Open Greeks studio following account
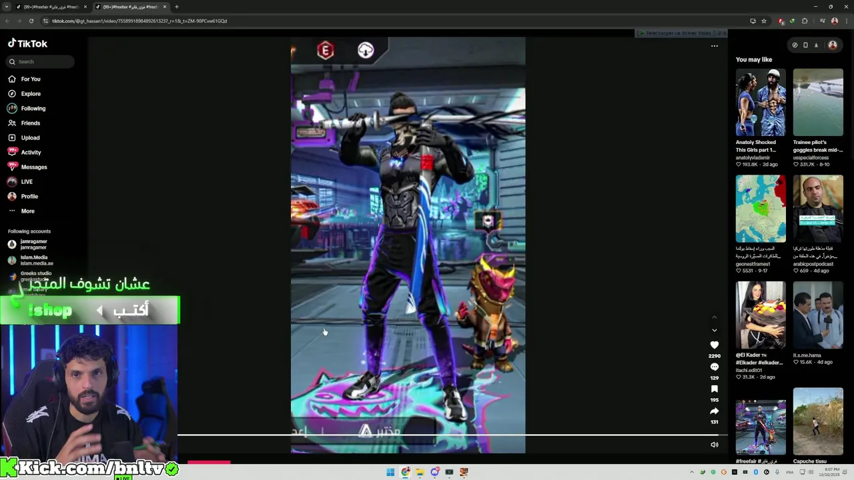Image resolution: width=854 pixels, height=480 pixels. (x=30, y=275)
